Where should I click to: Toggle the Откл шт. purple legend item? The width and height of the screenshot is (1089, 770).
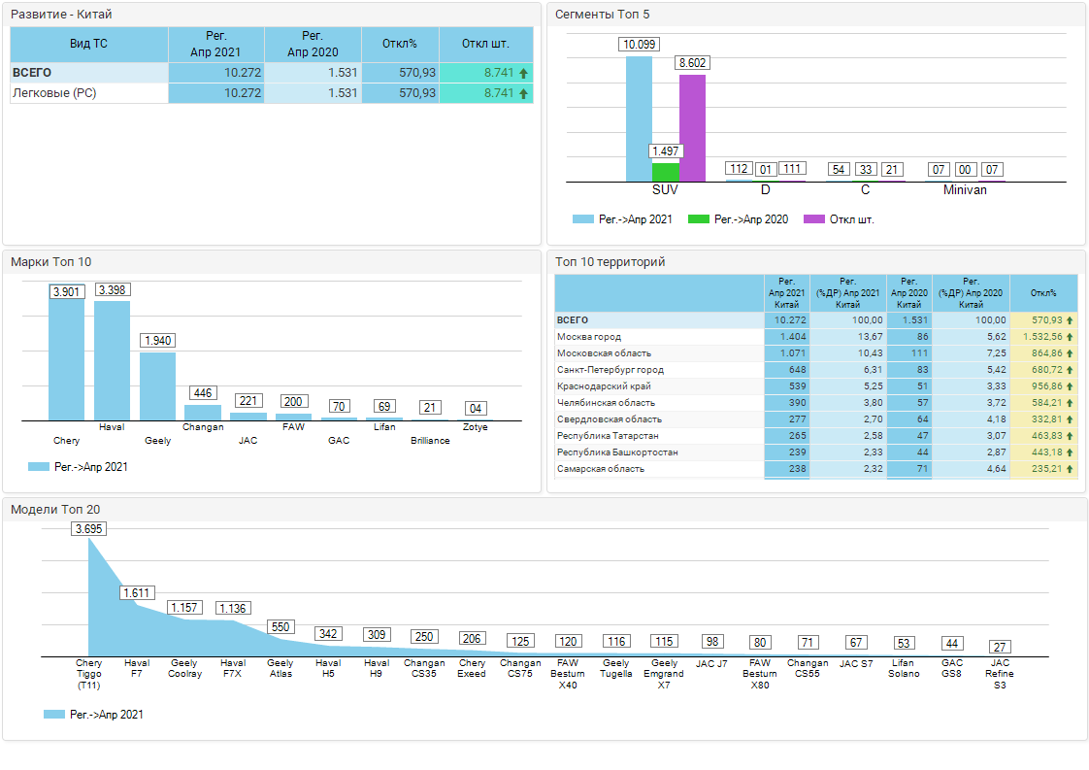click(841, 219)
